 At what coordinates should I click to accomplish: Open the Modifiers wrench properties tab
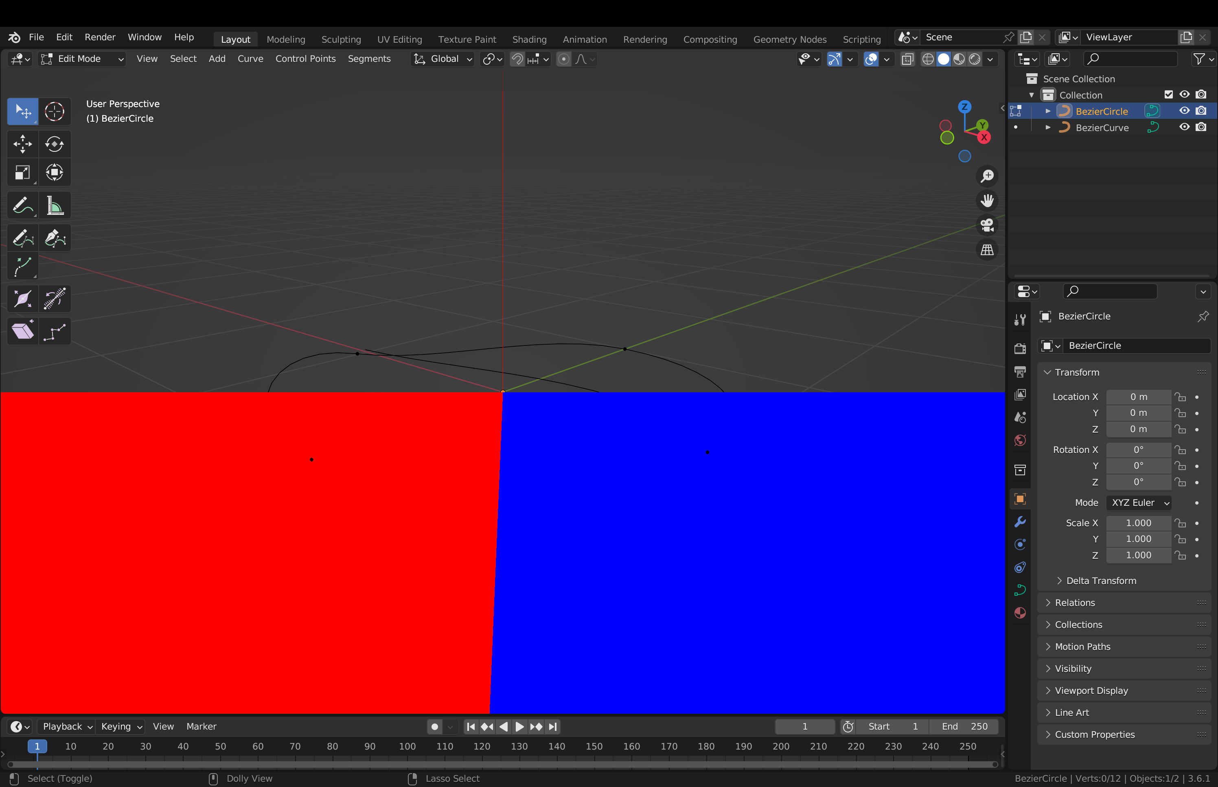[1020, 522]
